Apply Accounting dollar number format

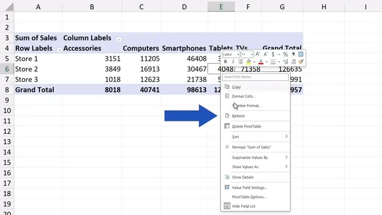273,54
